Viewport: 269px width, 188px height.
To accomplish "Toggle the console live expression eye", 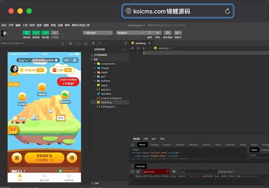I will pos(174,171).
